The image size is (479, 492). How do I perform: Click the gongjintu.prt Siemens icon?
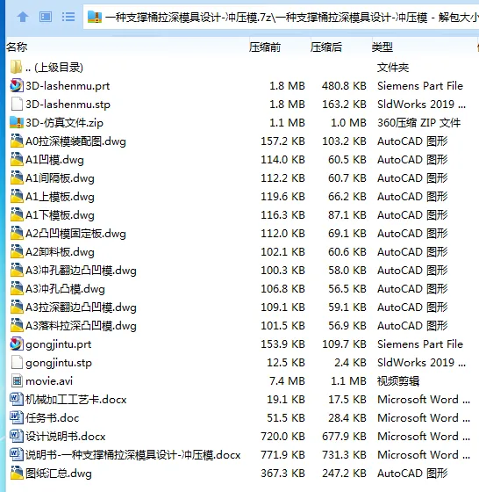pos(17,344)
